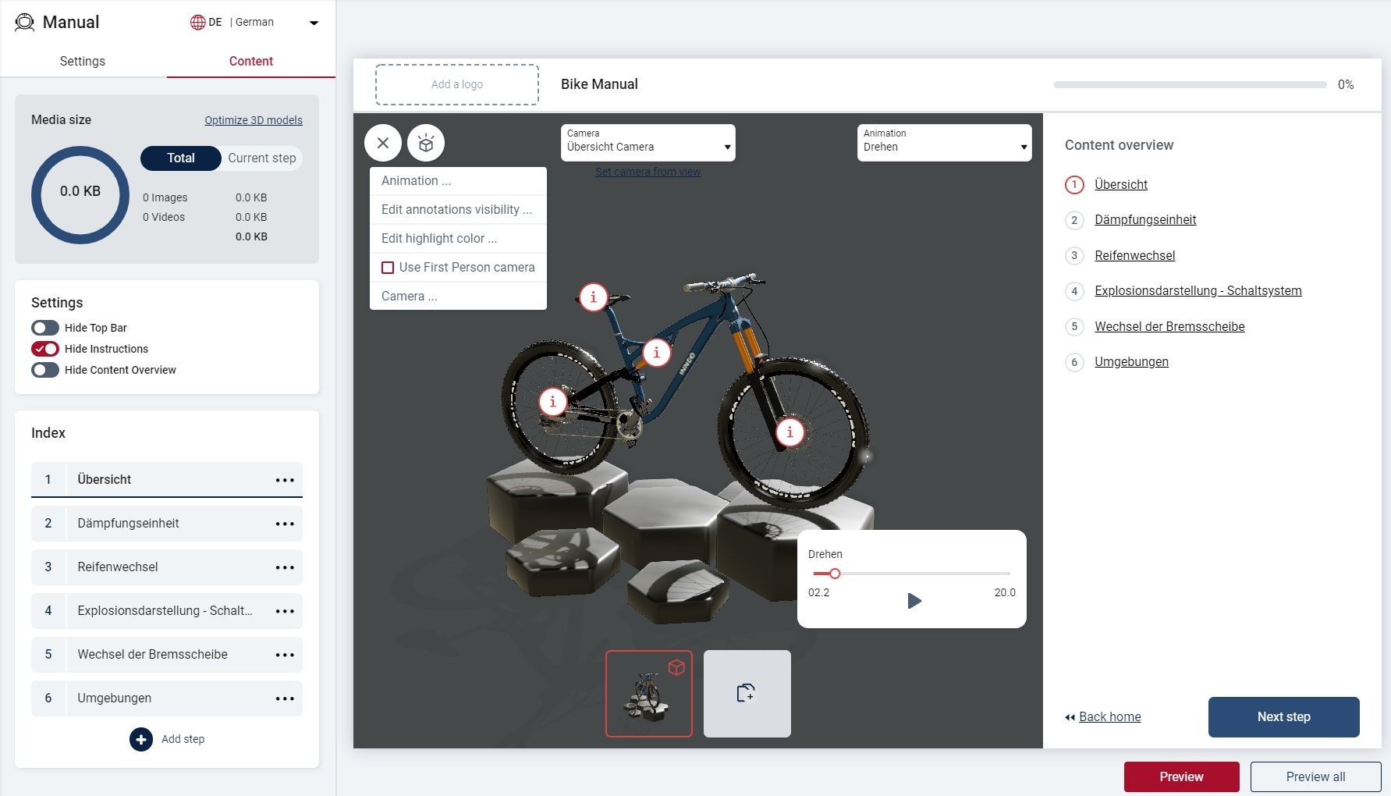Click the info annotation on the bike saddle
Screen dimensions: 1391x796
tap(594, 297)
